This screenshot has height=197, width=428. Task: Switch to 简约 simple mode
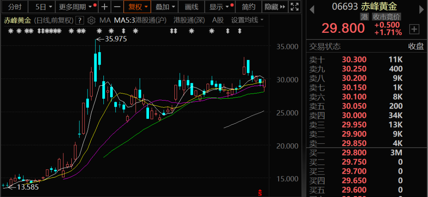click(x=248, y=7)
